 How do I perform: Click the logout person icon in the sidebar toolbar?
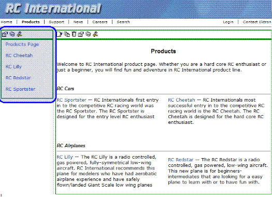click(20, 34)
